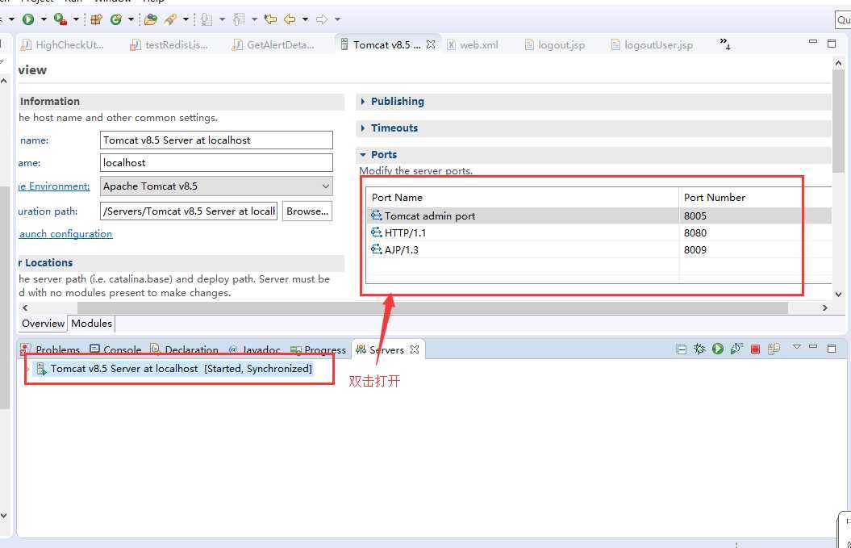Select the HTTP/1.1 port row
Screen dimensions: 851x548
(599, 233)
